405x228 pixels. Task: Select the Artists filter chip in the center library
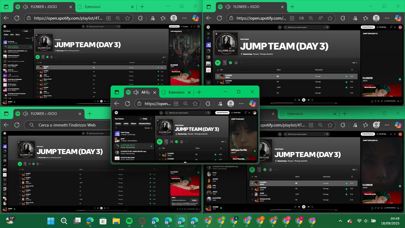(x=126, y=124)
